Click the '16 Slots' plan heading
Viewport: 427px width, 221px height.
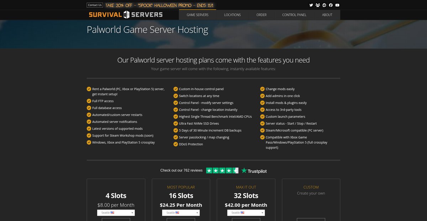[x=181, y=196]
